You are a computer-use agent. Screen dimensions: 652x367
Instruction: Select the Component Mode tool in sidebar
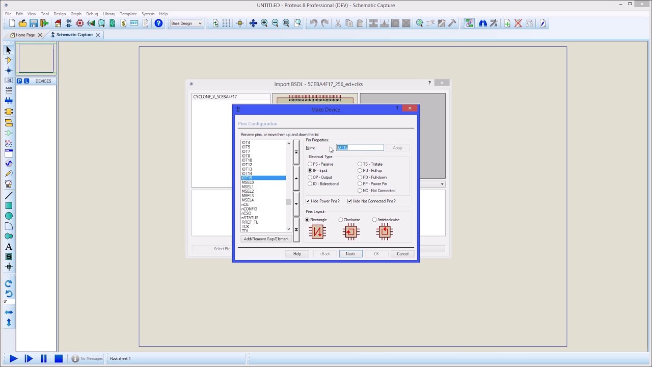(x=9, y=60)
